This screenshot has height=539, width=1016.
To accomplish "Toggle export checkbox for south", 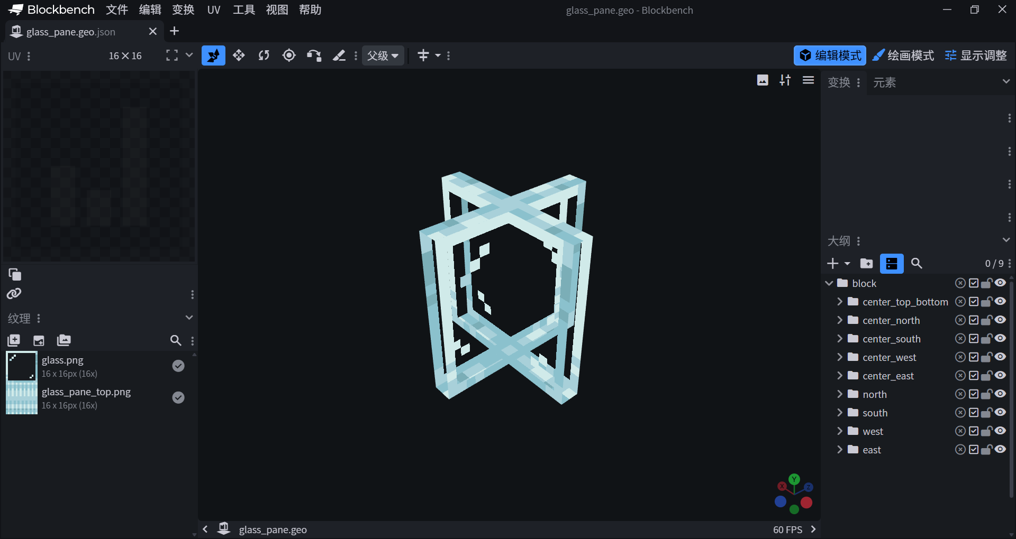I will 974,413.
